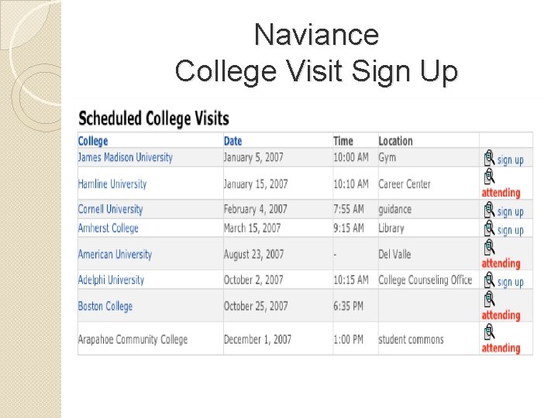Sort visits by the Date column header
This screenshot has width=558, height=418.
click(x=232, y=141)
